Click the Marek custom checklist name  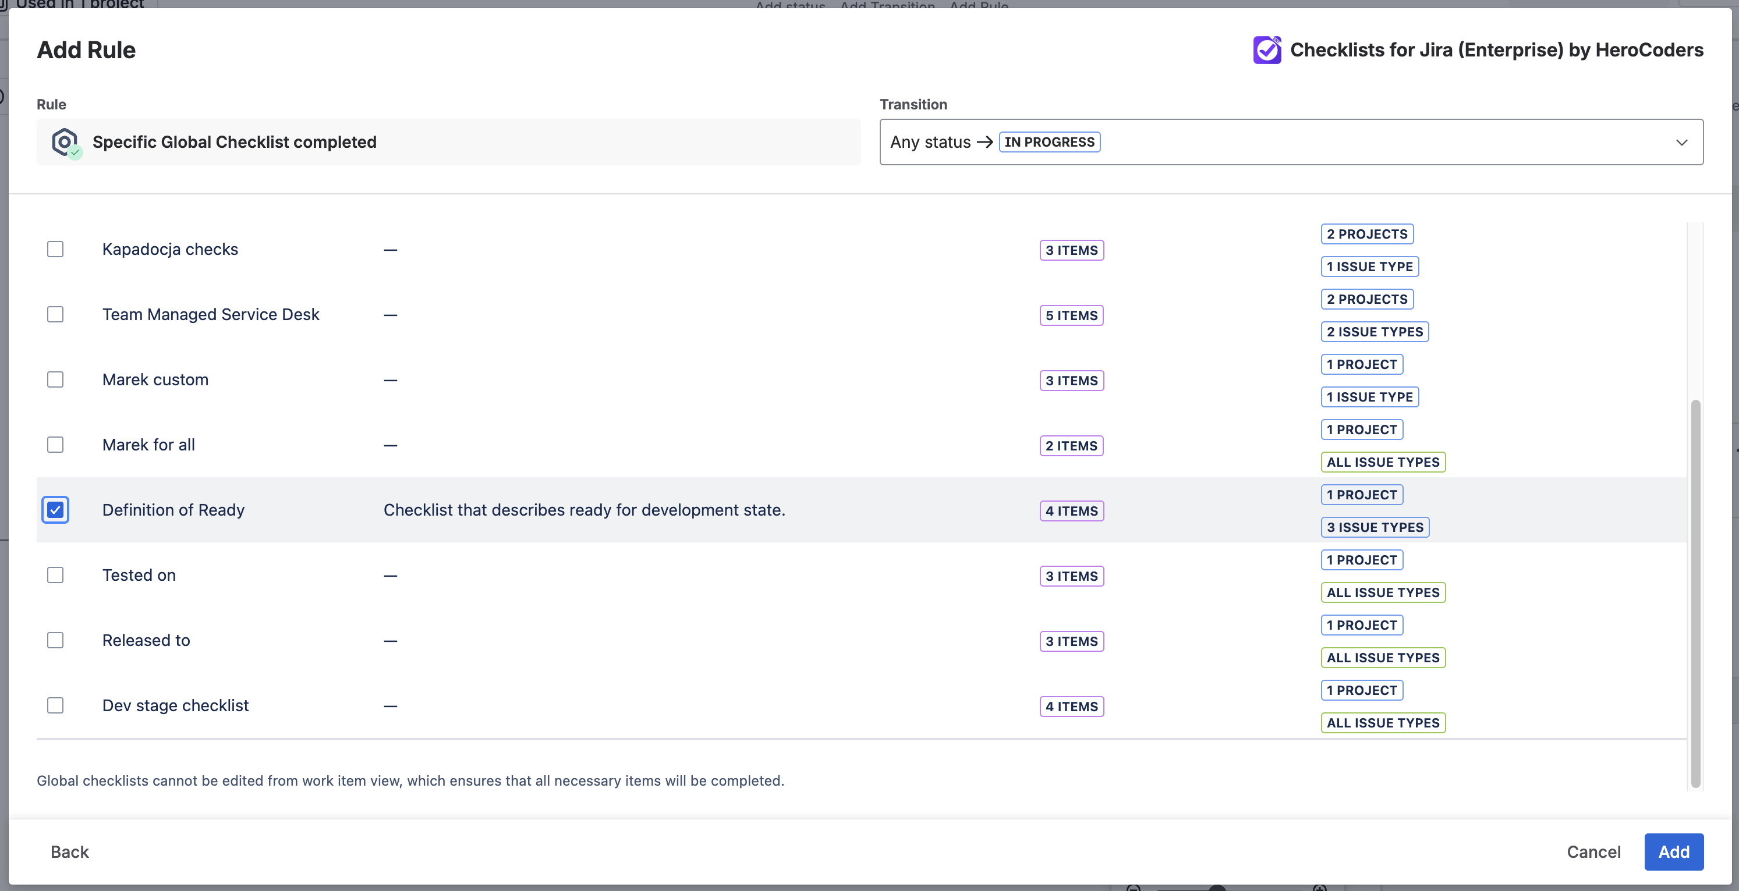point(155,380)
